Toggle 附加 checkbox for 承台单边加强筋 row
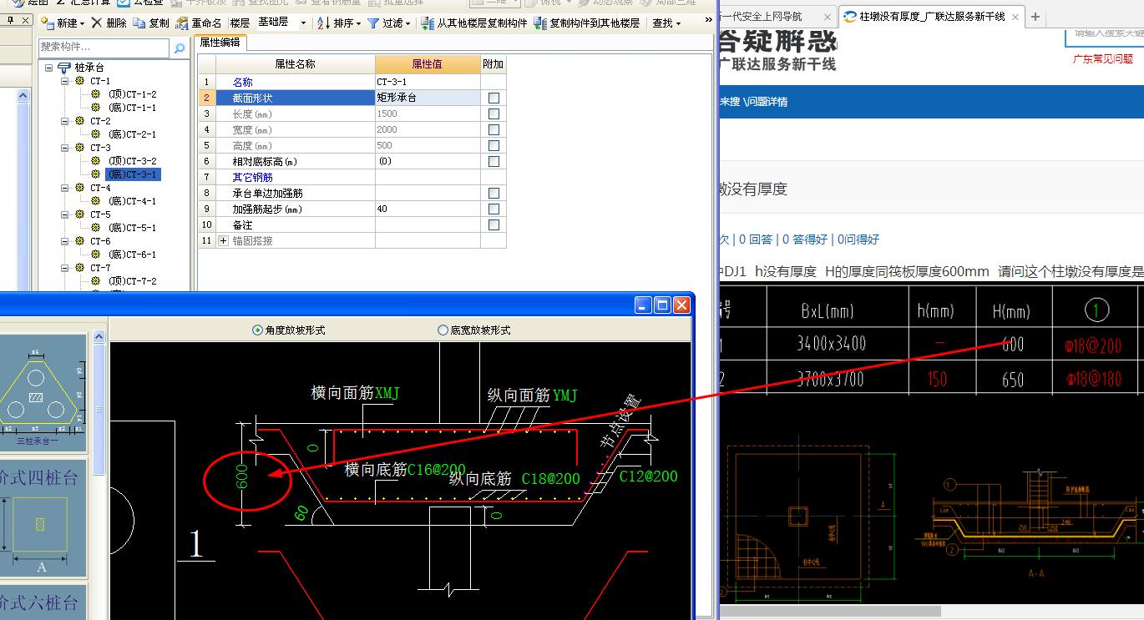The height and width of the screenshot is (620, 1144). click(x=494, y=194)
